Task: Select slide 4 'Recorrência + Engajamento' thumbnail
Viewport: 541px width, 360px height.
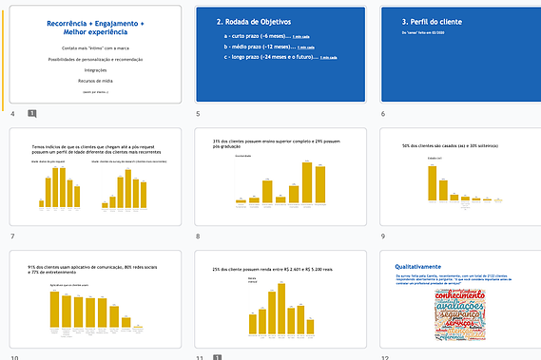Action: coord(95,54)
